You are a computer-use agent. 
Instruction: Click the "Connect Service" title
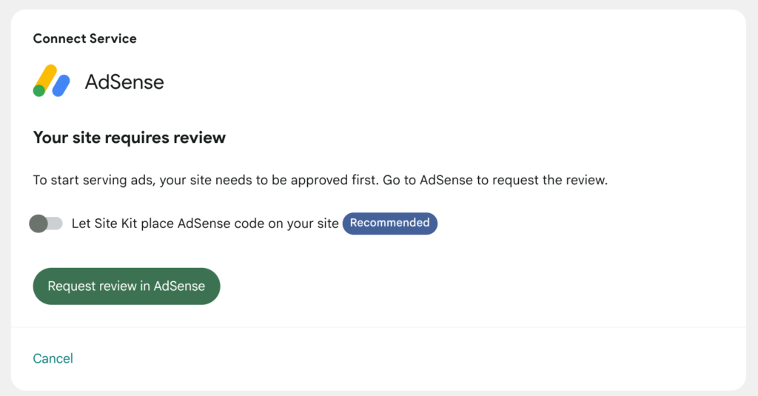(x=85, y=38)
